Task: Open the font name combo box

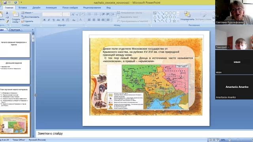Action: pyautogui.click(x=52, y=14)
